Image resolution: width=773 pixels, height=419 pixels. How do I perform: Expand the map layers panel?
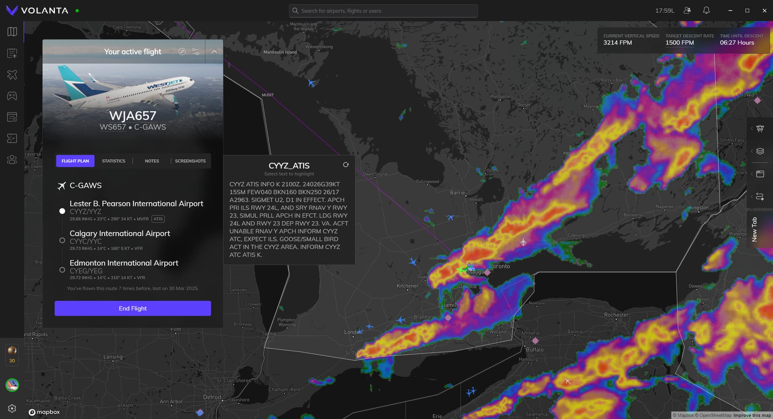pyautogui.click(x=760, y=151)
